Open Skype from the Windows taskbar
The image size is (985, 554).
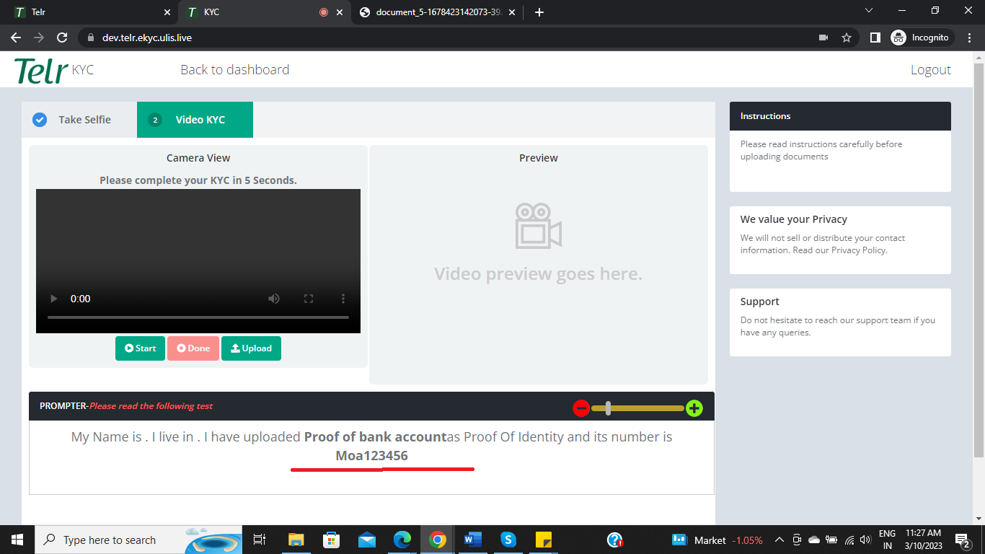[x=508, y=540]
